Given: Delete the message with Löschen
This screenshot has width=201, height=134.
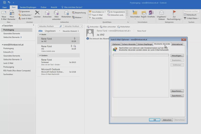Looking at the screenshot, I should point(37,14).
